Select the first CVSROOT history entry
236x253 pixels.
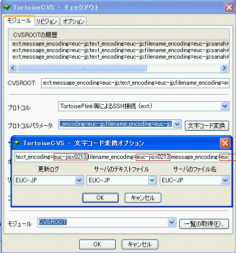pos(120,44)
